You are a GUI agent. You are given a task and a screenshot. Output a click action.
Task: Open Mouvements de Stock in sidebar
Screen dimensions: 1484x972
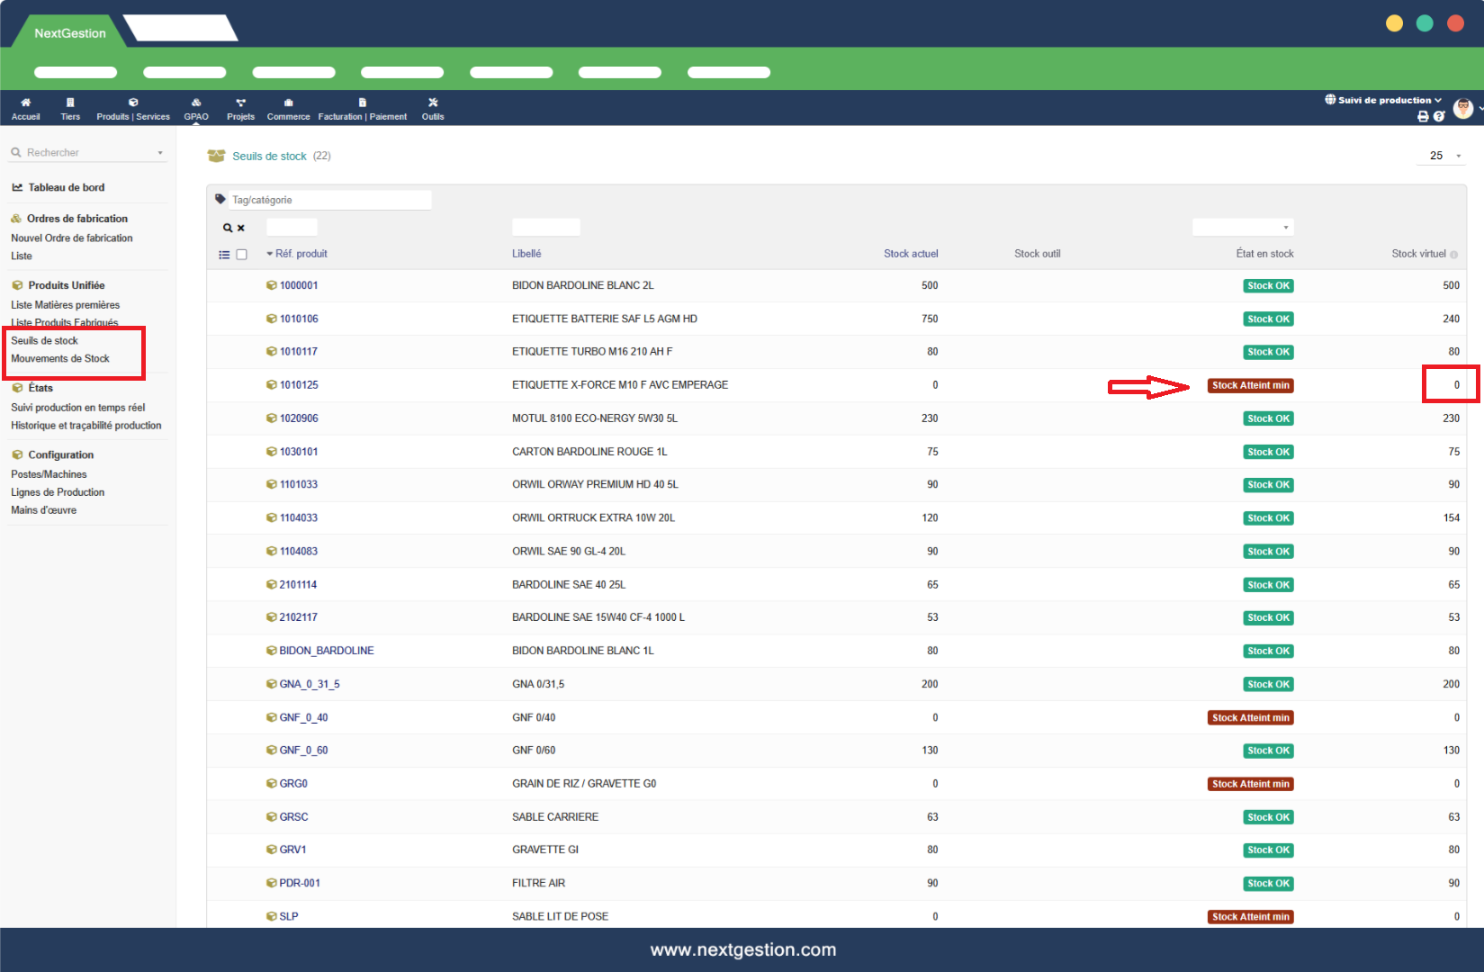point(60,358)
